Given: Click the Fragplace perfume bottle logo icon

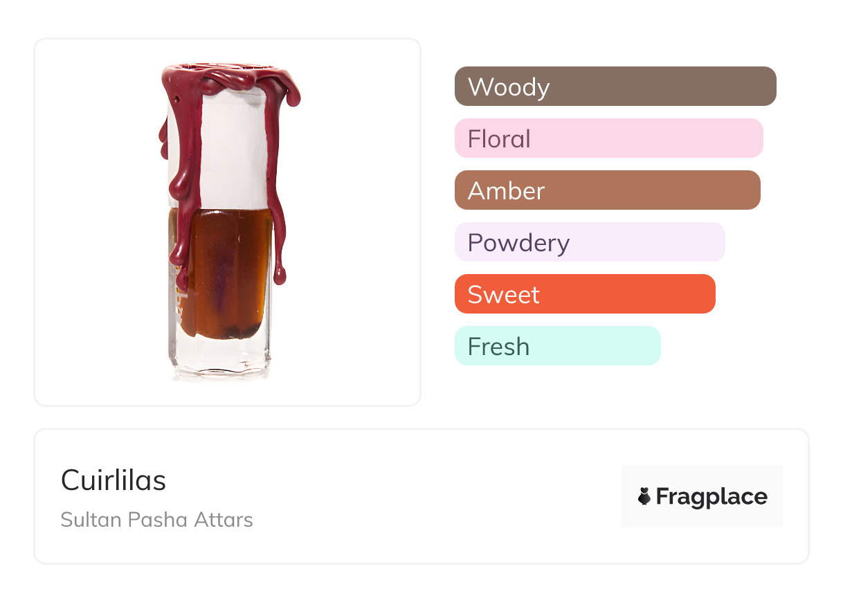Looking at the screenshot, I should [x=644, y=496].
